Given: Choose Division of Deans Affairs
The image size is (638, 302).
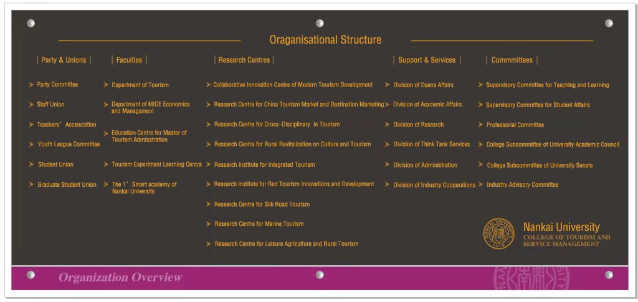Looking at the screenshot, I should tap(423, 85).
